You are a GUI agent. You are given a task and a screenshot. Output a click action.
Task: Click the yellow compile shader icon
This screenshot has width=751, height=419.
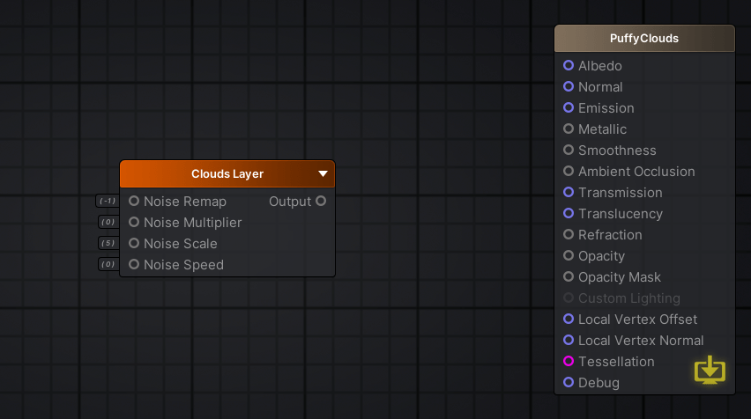[710, 371]
